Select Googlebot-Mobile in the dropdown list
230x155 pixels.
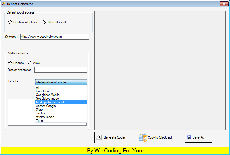[x=61, y=95]
